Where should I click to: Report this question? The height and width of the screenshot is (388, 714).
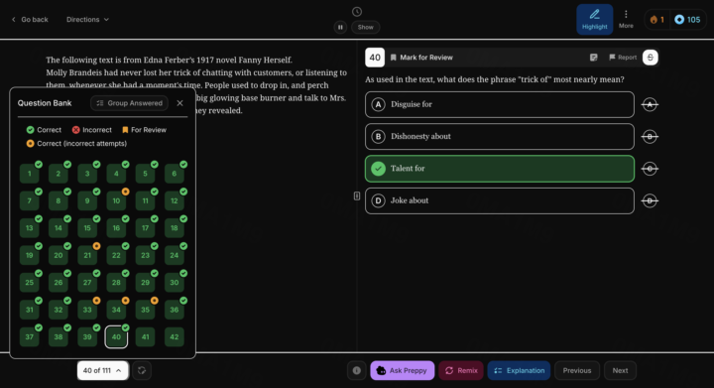[x=623, y=58]
